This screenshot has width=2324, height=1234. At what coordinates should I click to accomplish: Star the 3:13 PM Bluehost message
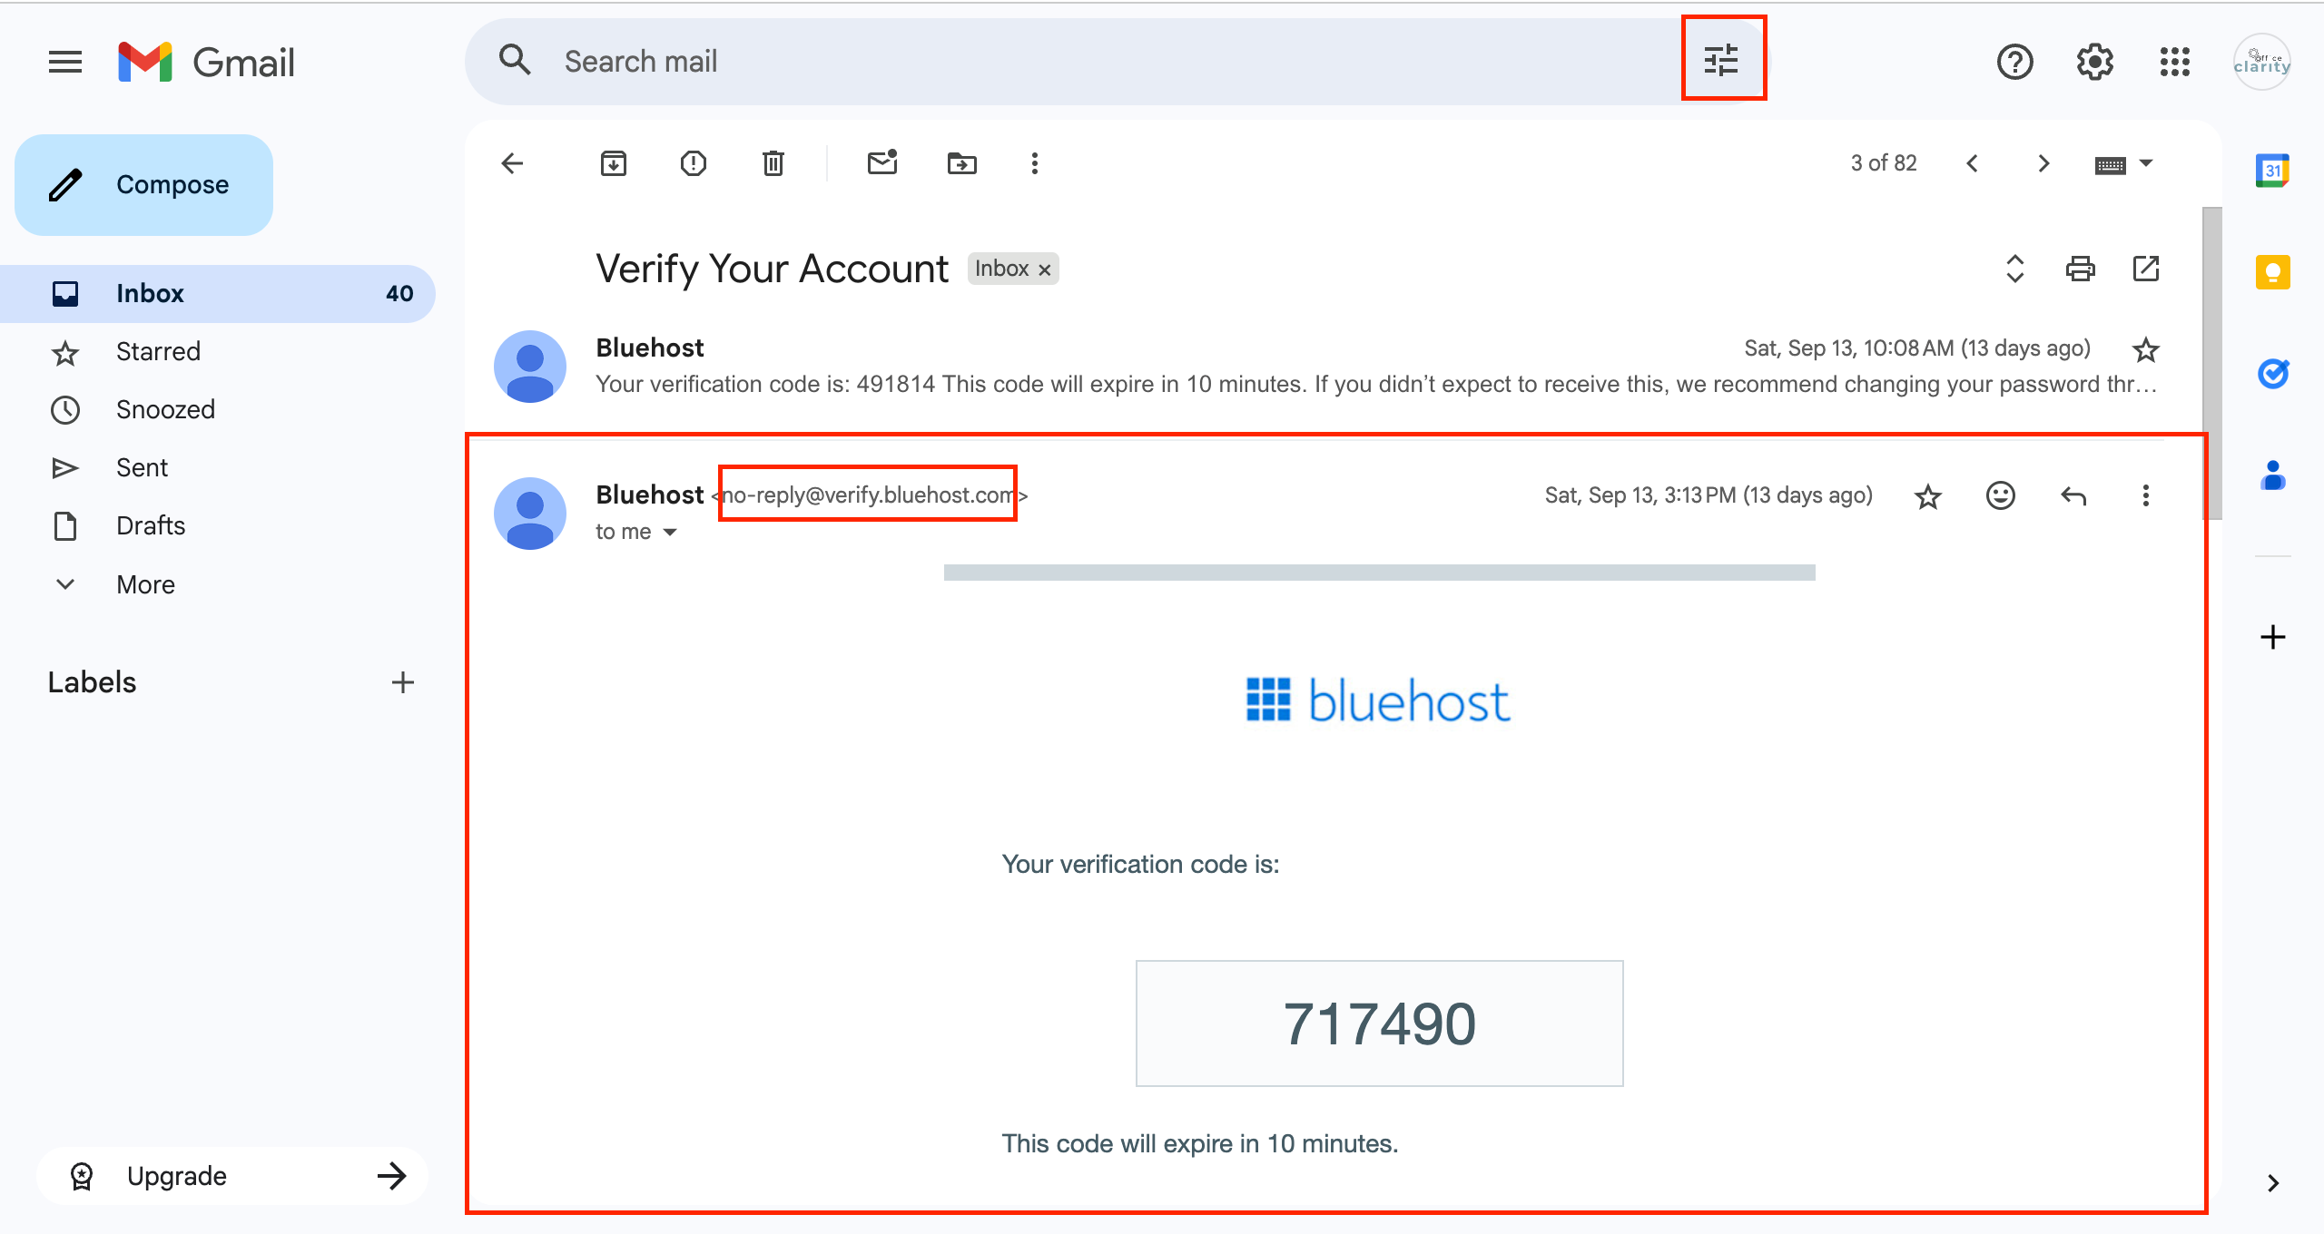(x=1927, y=496)
